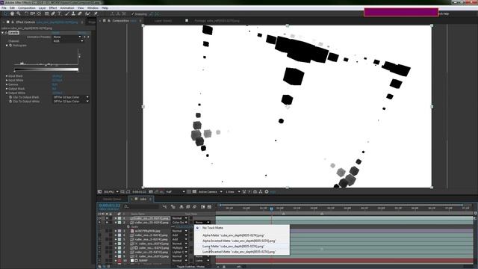
Task: Click the Toggle Switches / Modes button
Action: (x=191, y=267)
